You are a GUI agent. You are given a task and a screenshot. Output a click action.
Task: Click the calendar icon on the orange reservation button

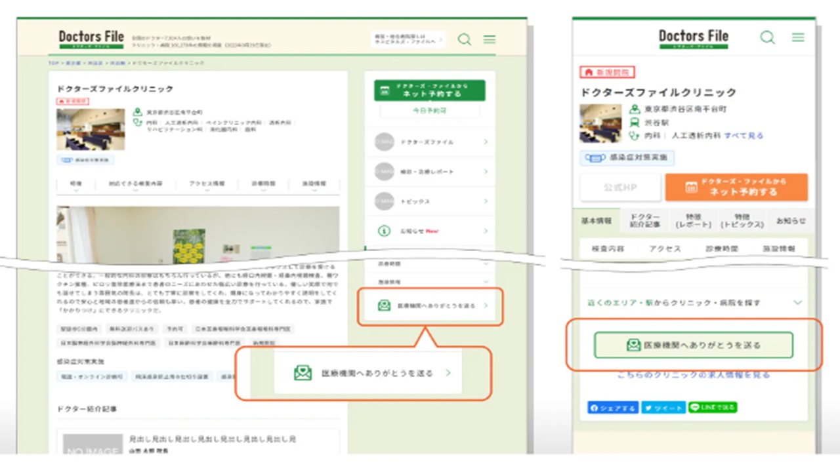pos(691,187)
